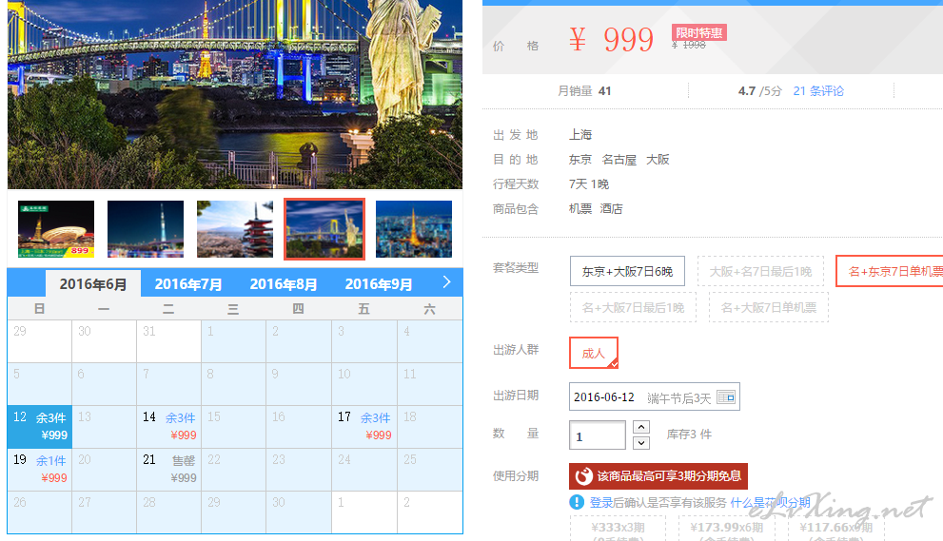
Task: Open the 什么是花呗分期 help link
Action: click(x=771, y=503)
